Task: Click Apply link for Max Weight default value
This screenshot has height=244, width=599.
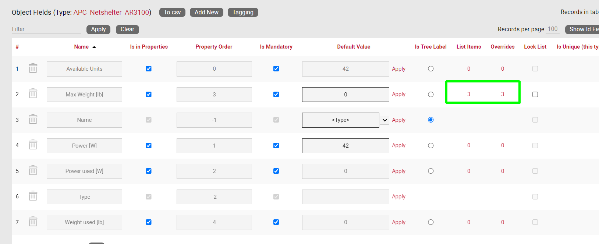Action: click(x=398, y=95)
